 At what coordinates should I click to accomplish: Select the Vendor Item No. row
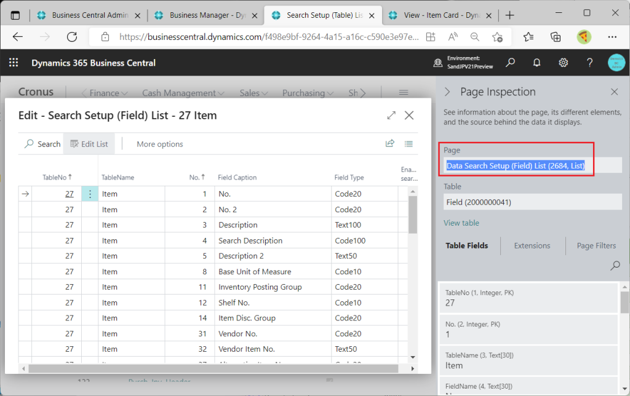(213, 349)
